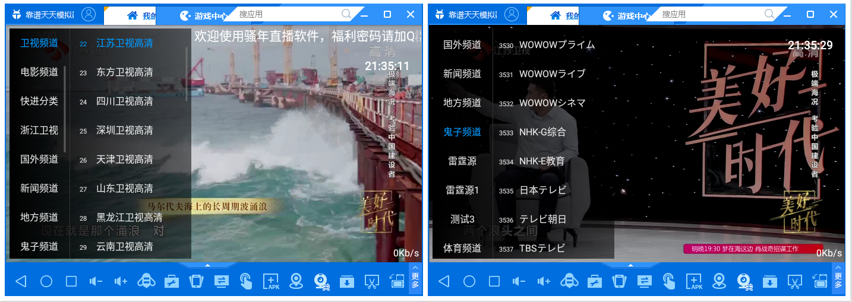Select 卫视频道 category in left window
852x302 pixels.
point(39,43)
